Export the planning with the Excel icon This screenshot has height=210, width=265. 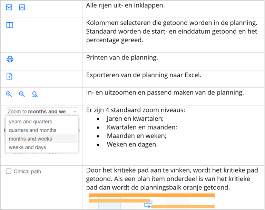click(x=9, y=76)
